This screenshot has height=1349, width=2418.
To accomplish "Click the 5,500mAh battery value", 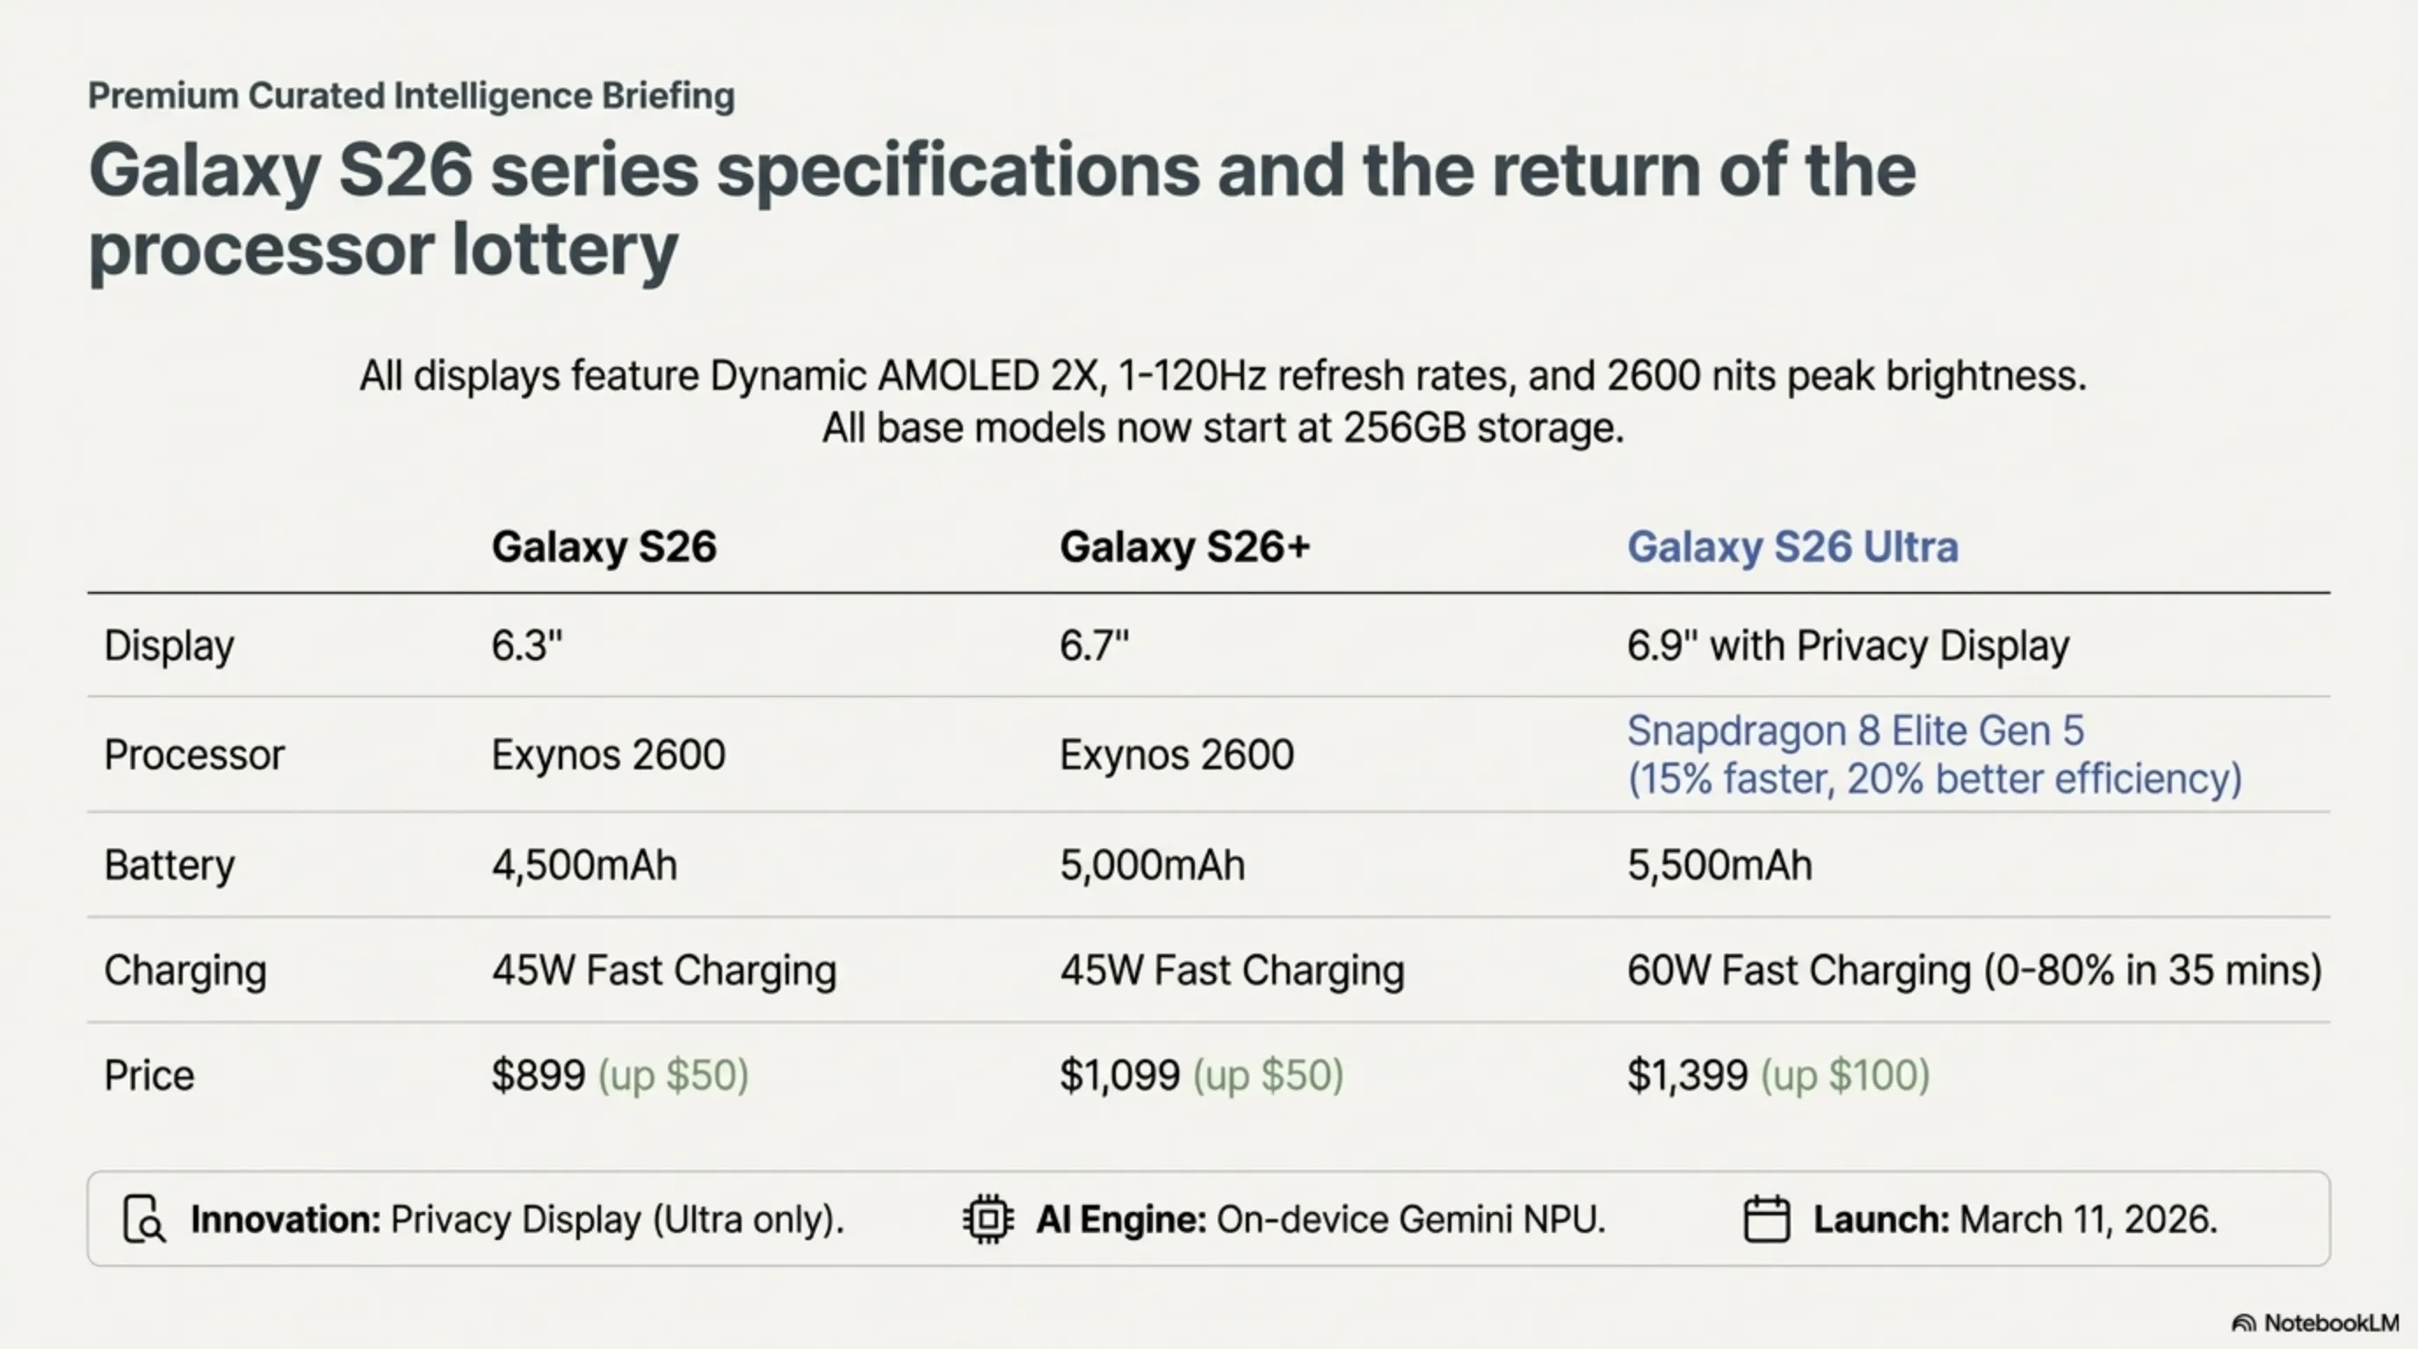I will 1719,865.
